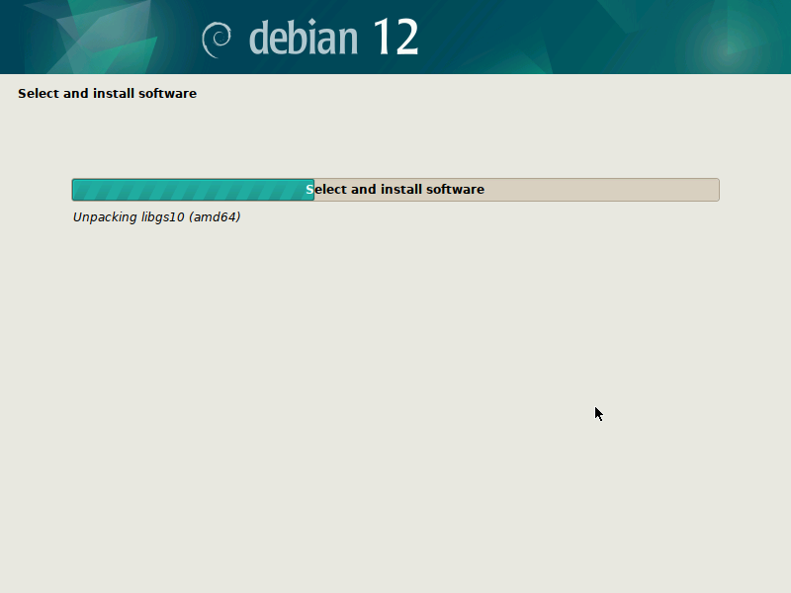
Task: Click the Select and install software page heading
Action: pos(107,93)
